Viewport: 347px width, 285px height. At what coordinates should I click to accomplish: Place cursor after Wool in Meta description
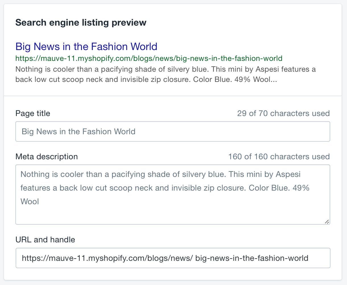[x=39, y=202]
